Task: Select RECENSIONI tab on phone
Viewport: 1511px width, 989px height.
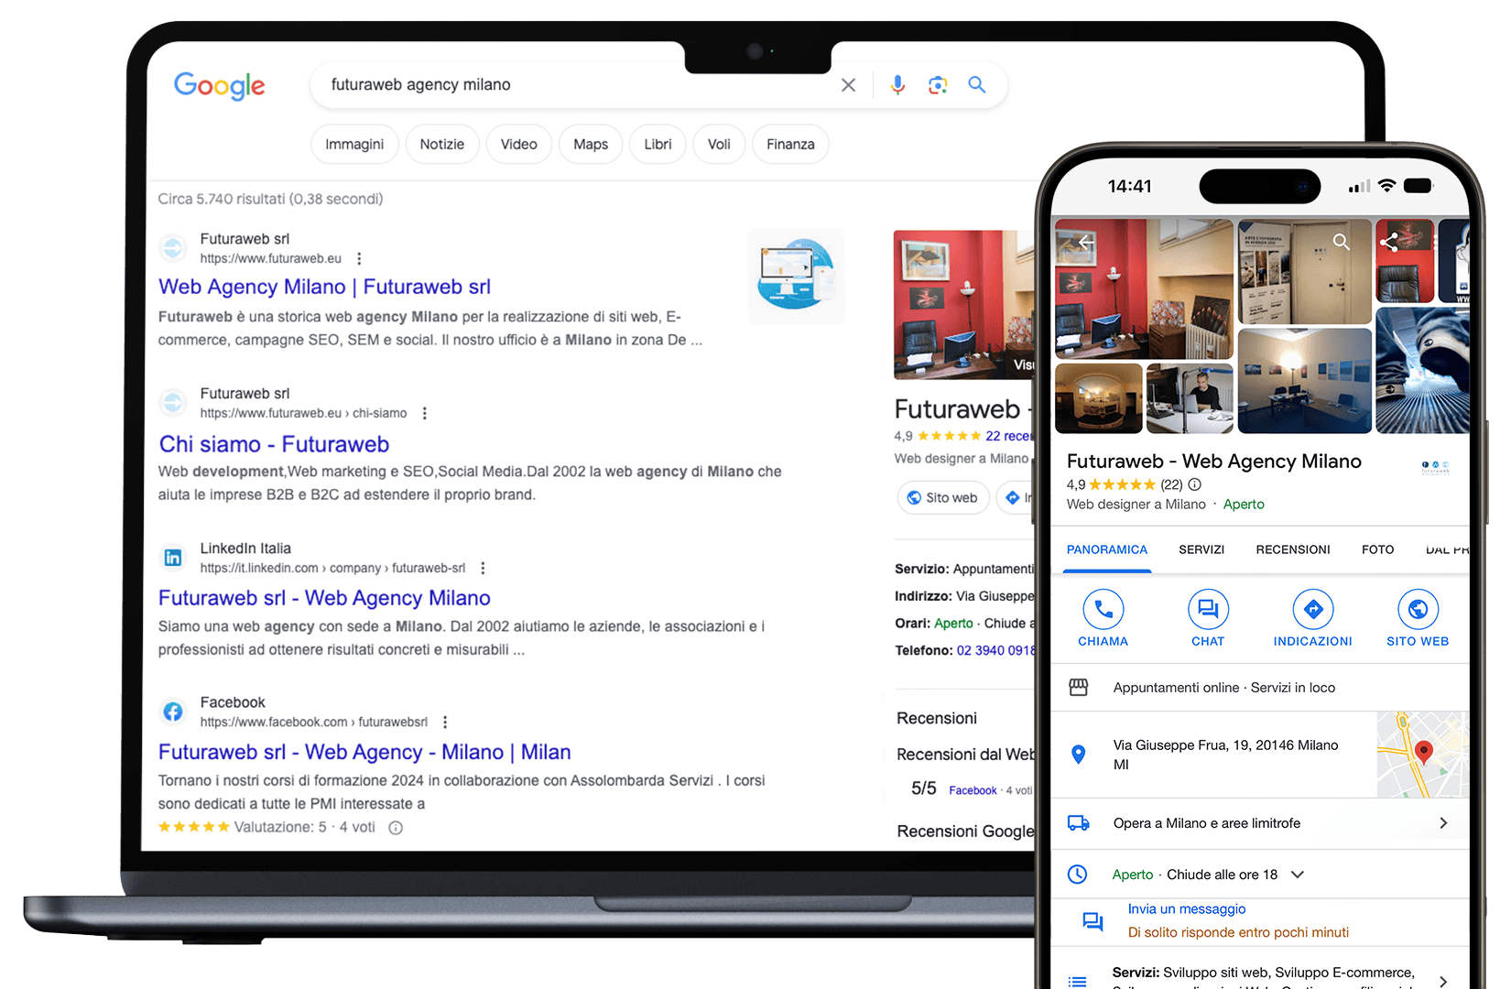Action: [1293, 549]
